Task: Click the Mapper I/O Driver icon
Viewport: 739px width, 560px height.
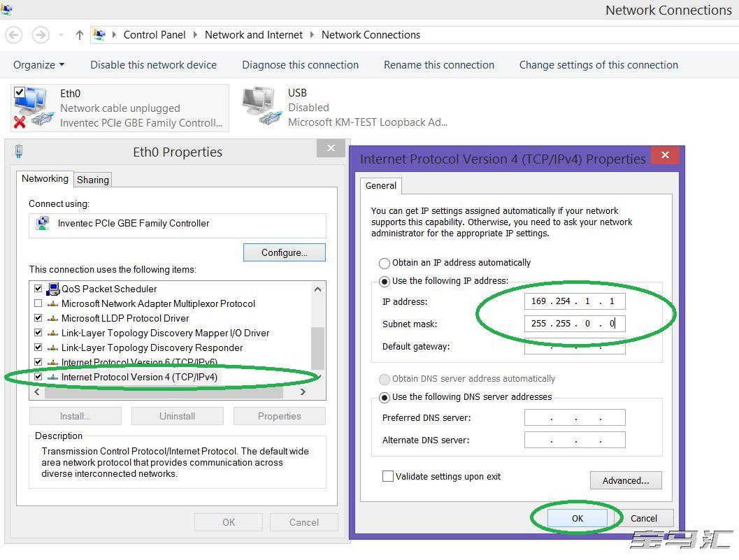Action: coord(53,333)
